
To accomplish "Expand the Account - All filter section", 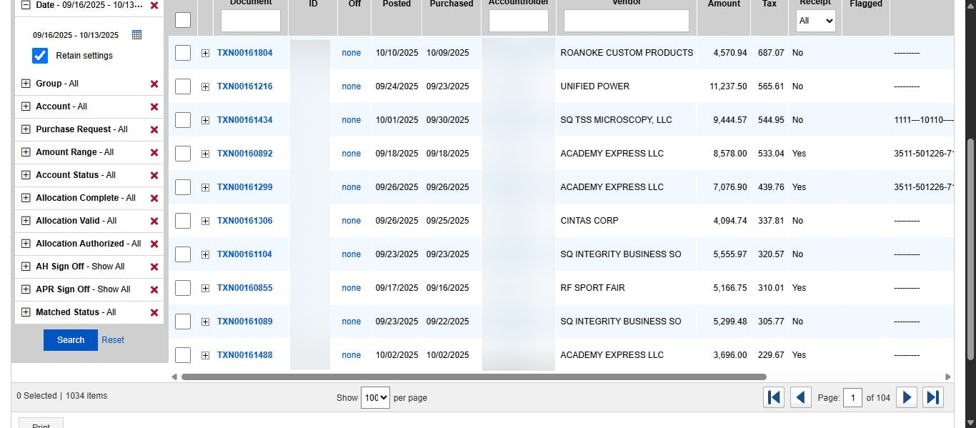I will (26, 106).
